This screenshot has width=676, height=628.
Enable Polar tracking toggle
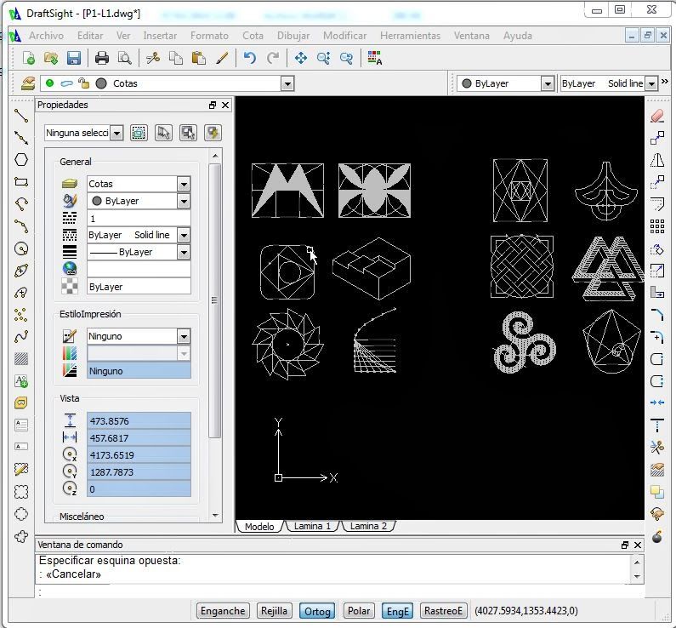pos(359,610)
